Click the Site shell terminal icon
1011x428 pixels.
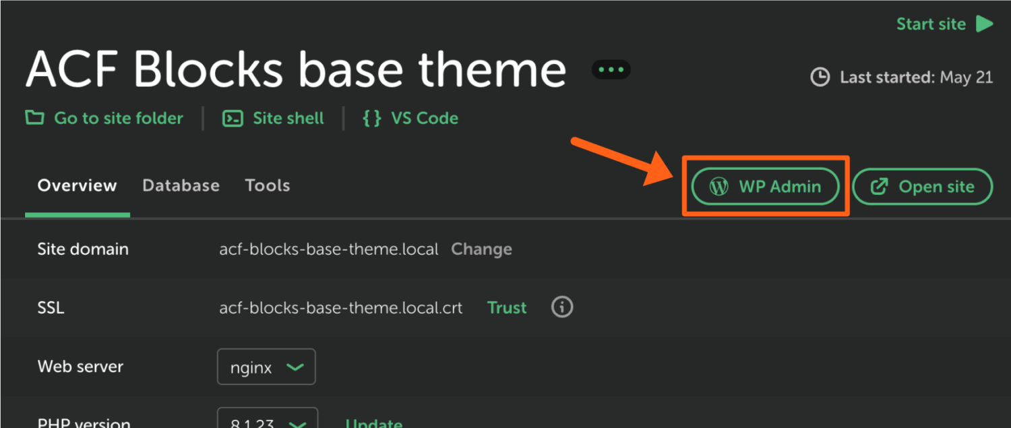tap(233, 118)
